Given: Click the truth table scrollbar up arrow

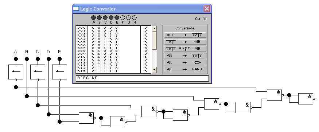Looking at the screenshot, I should (155, 29).
